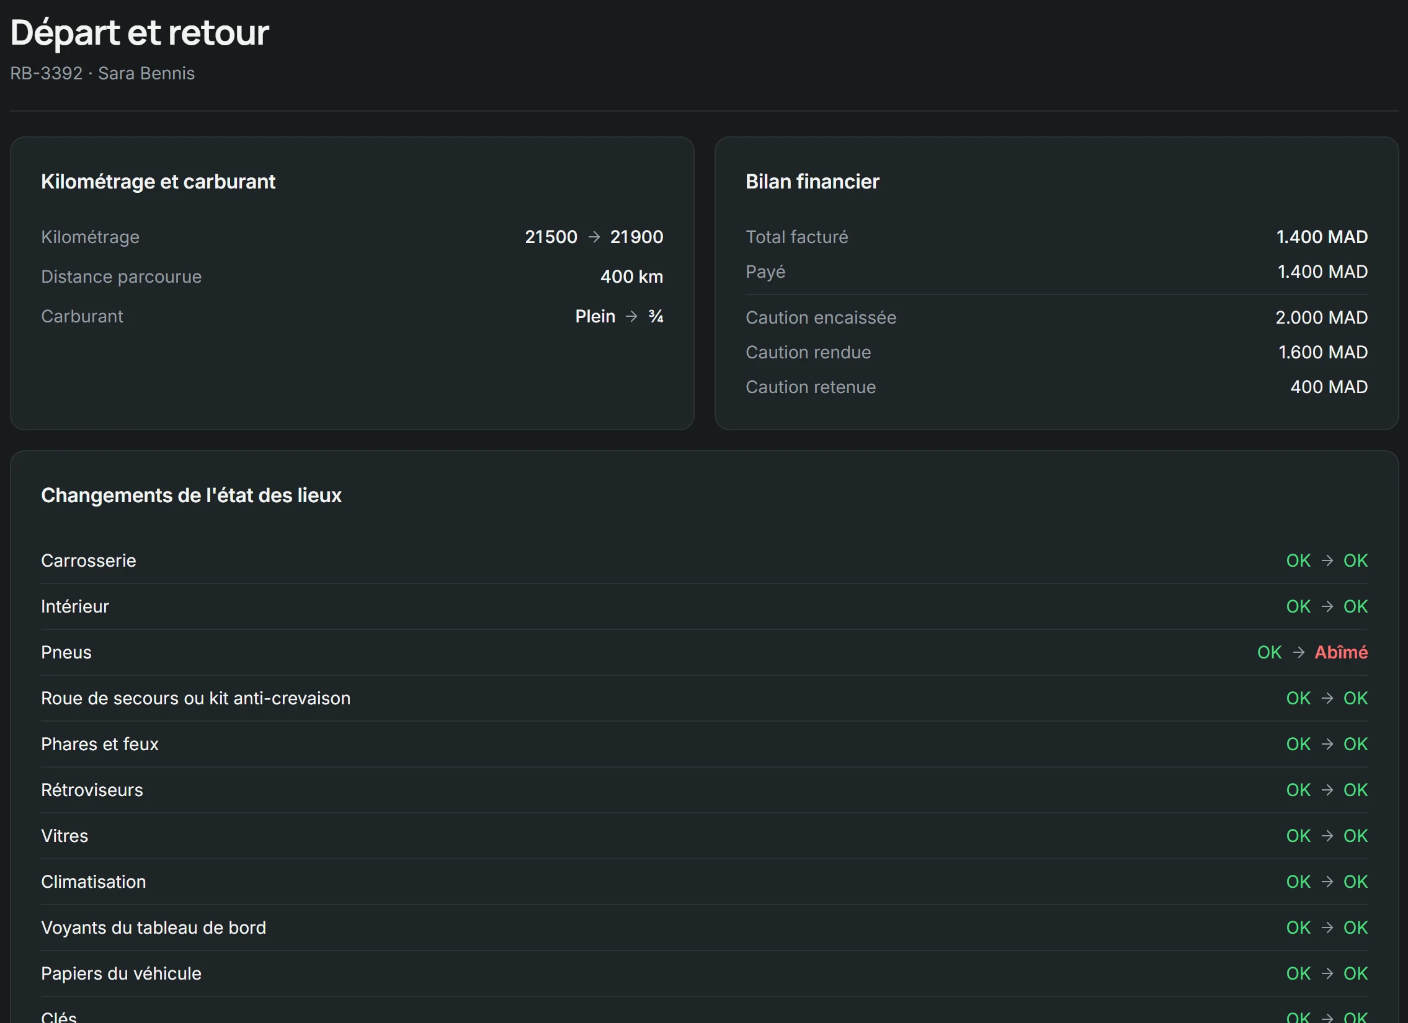Click the arrow icon in the Pneus row
Screen dimensions: 1408x1023
(1299, 653)
